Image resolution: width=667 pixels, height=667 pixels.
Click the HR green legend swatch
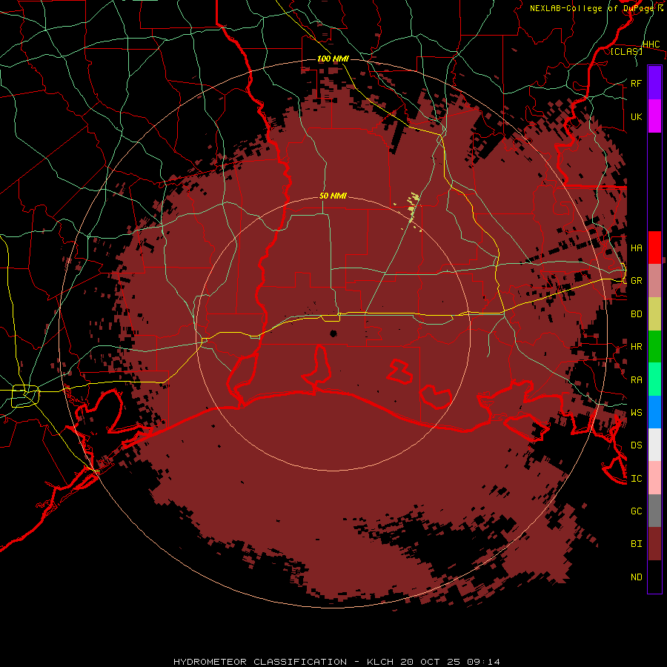point(654,347)
